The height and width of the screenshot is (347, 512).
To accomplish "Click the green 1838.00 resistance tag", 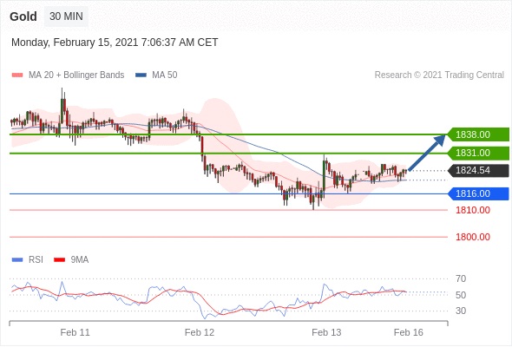I will 478,134.
